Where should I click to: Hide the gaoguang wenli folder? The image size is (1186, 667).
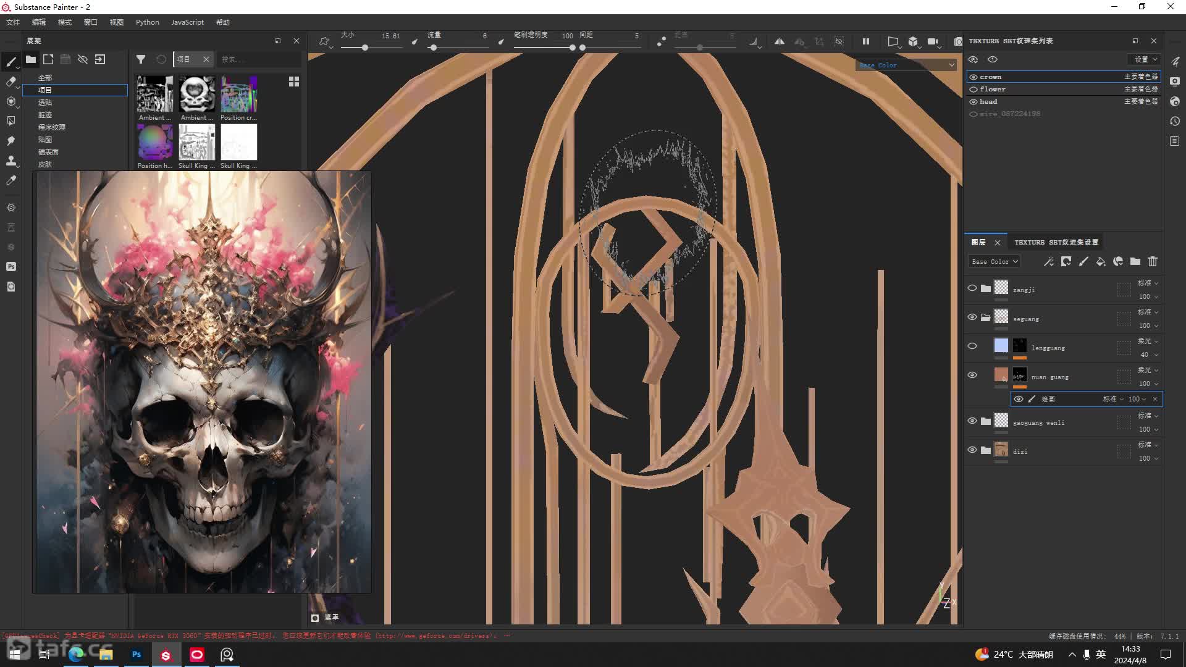(x=972, y=421)
